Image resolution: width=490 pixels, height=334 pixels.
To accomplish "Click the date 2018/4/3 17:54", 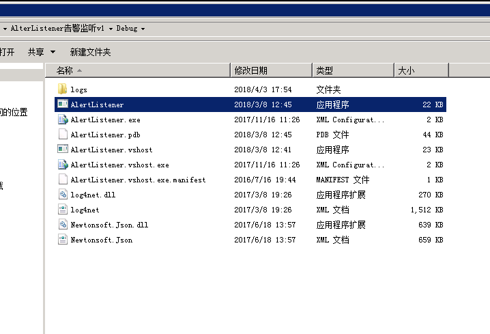I will (x=263, y=89).
